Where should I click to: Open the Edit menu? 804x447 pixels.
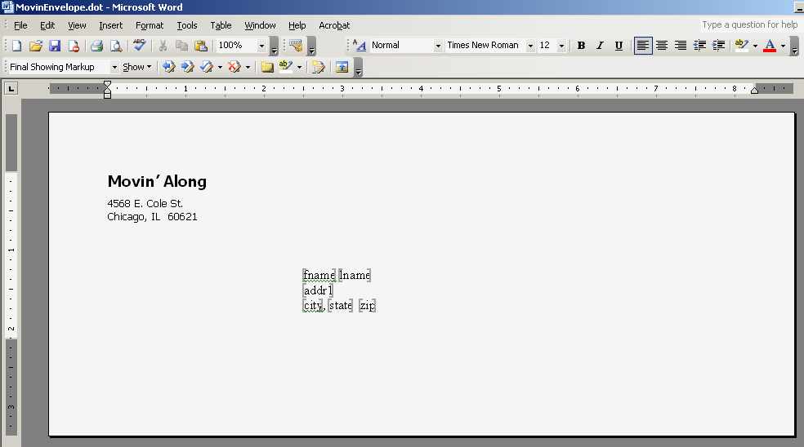tap(47, 25)
